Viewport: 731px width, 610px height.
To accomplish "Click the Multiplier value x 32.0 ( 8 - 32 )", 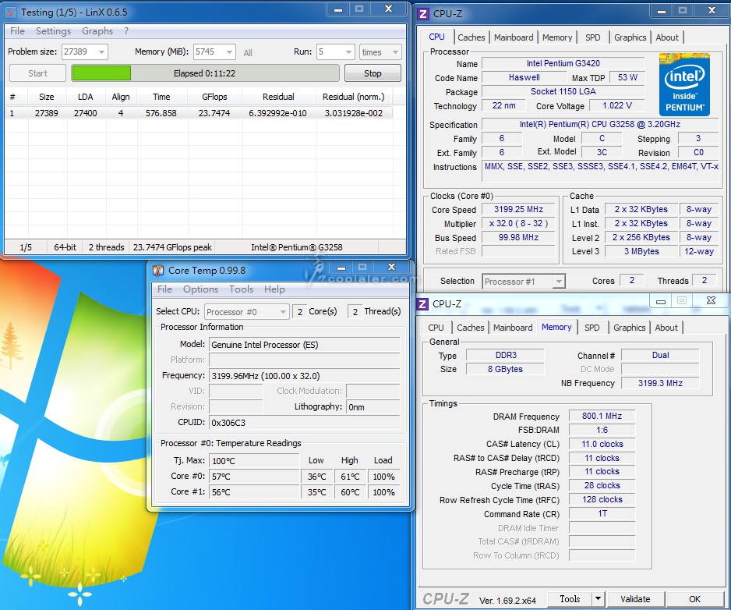I will click(518, 224).
